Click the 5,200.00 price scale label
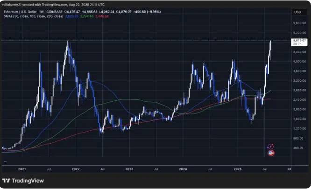311x189 pixels. 299,33
